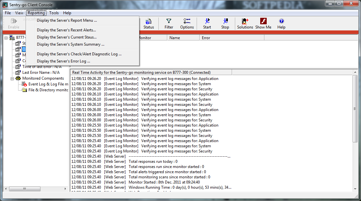Collapse the B777 server tree node
The image size is (361, 201).
(6, 38)
